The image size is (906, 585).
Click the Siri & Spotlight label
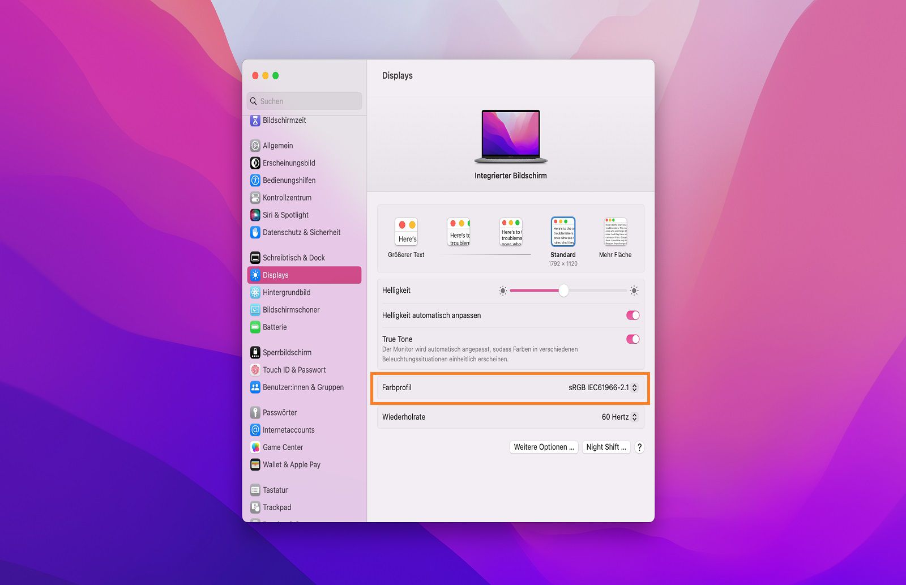[285, 215]
